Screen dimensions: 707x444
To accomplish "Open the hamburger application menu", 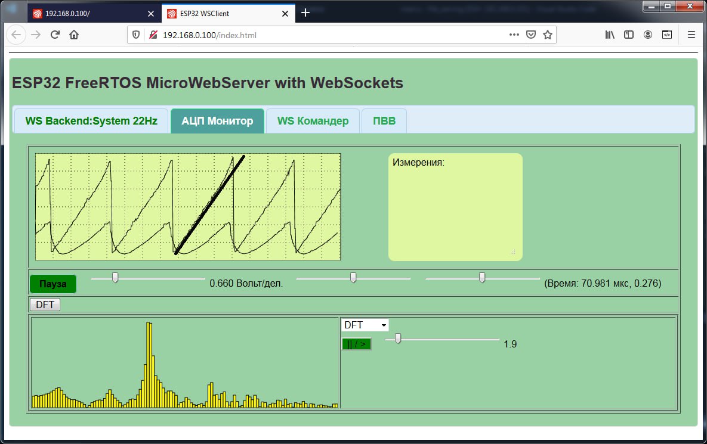I will (x=691, y=35).
